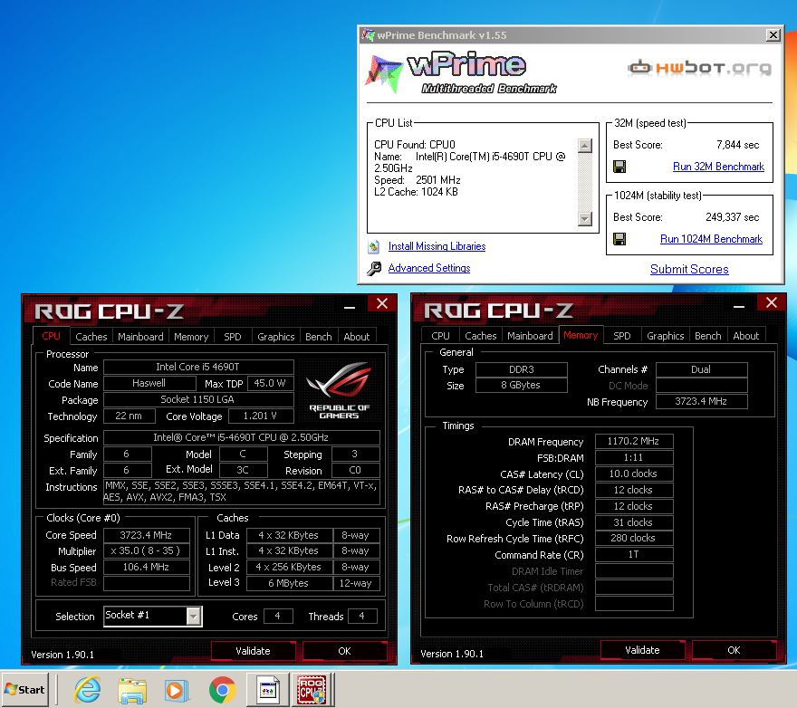
Task: Click the 32M Best Score 7,844 sec
Action: click(x=737, y=145)
